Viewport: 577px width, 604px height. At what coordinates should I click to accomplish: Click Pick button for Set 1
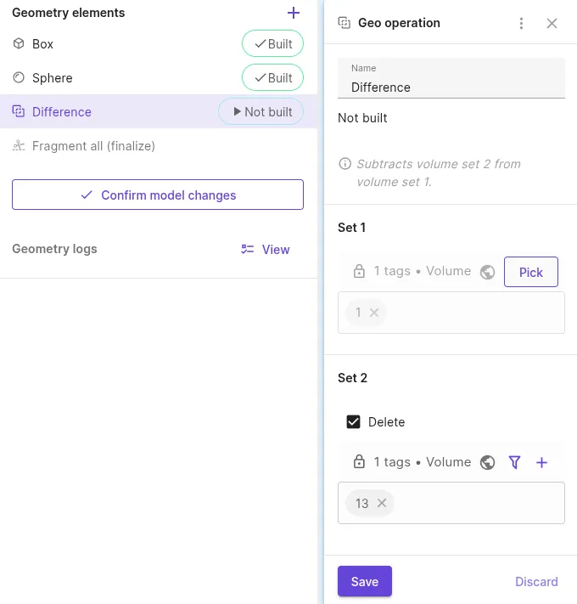[x=531, y=272]
